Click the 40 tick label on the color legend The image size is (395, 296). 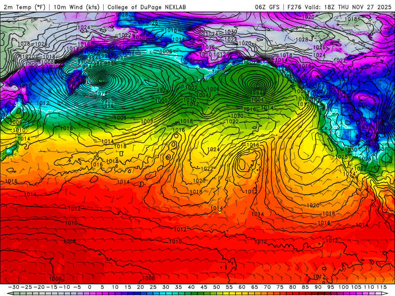191,287
